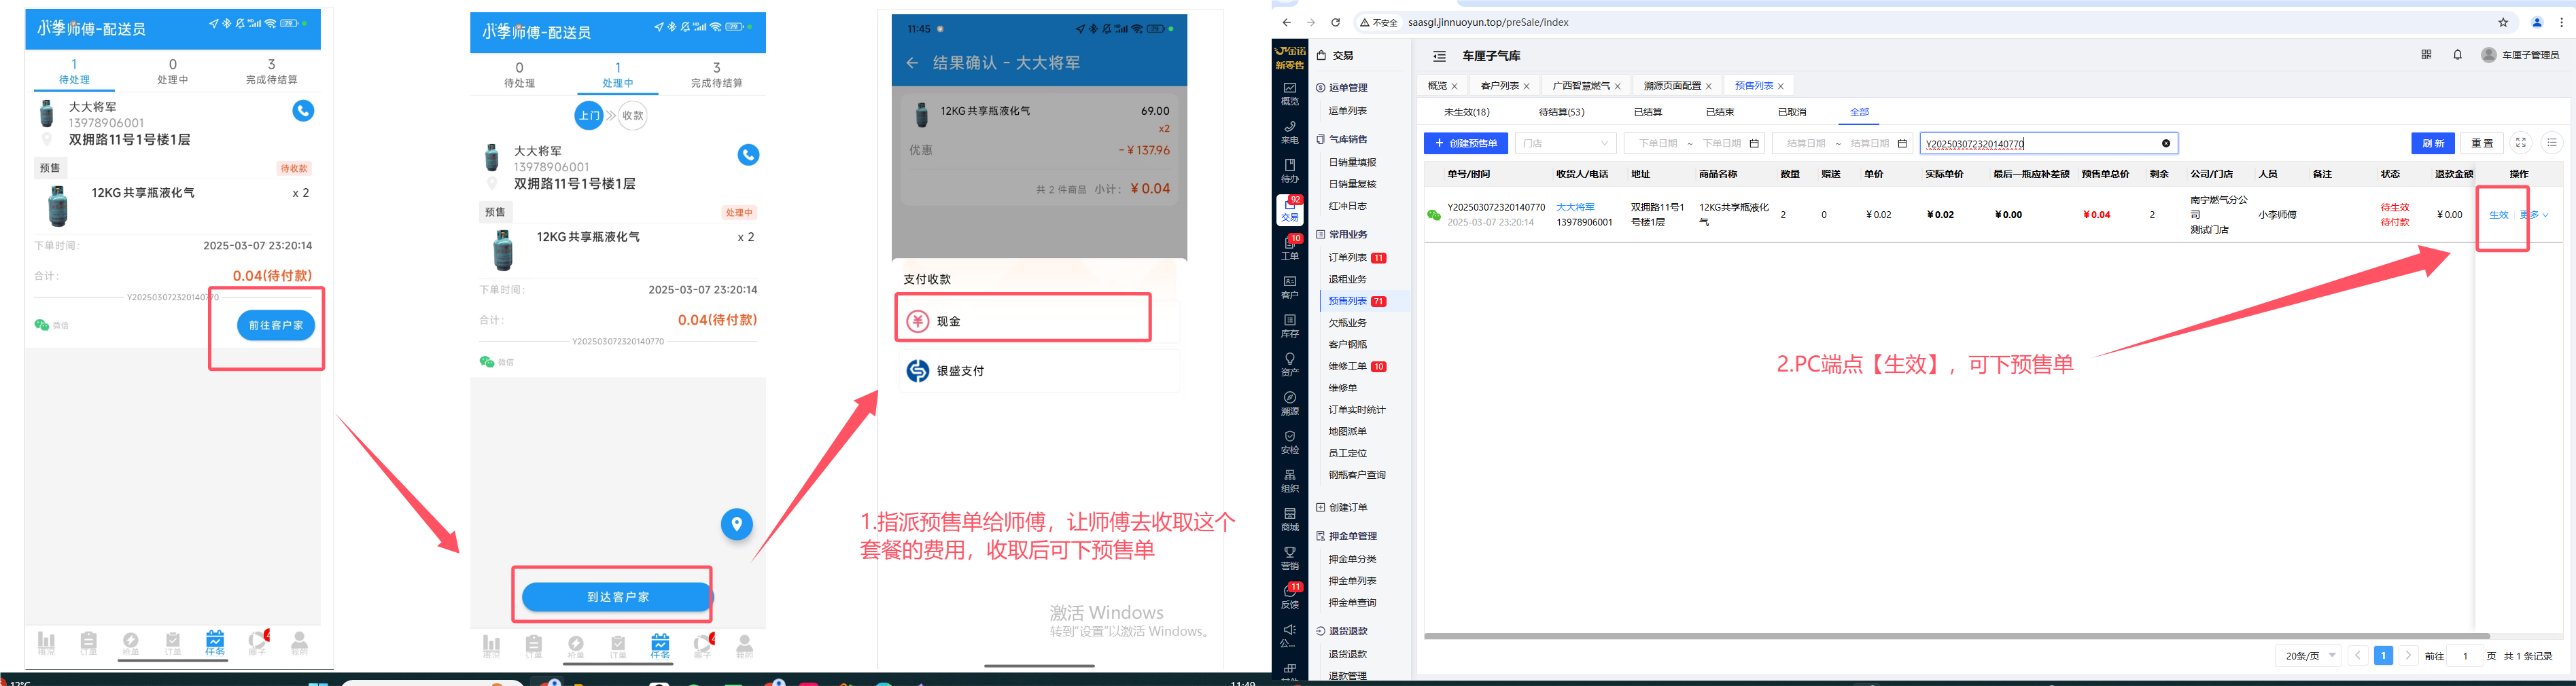Switch to 未生效(18) tab
This screenshot has height=686, width=2576.
click(1466, 113)
